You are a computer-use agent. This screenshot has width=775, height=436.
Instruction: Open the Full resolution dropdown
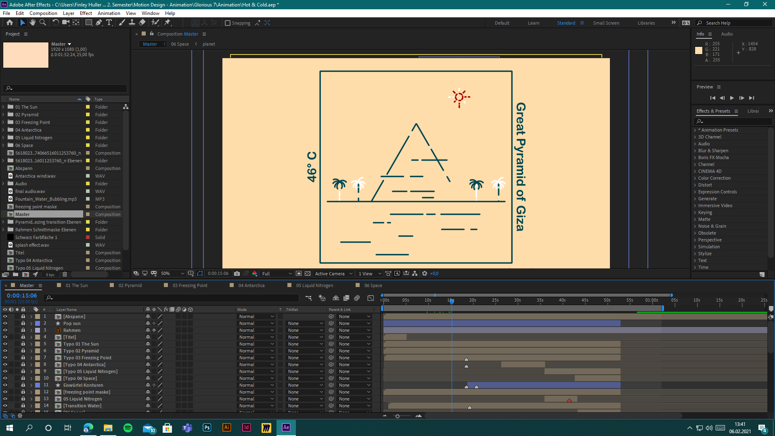click(x=277, y=274)
